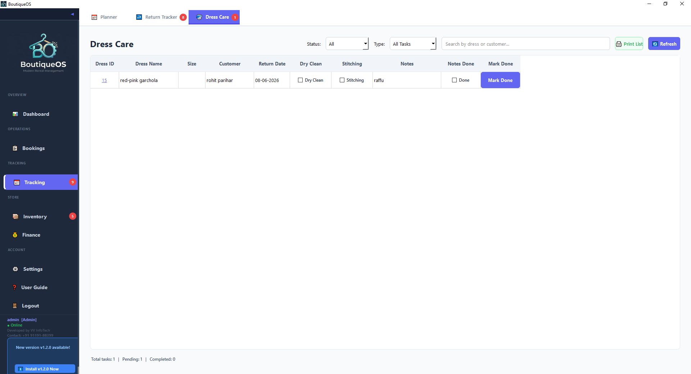Click the Logout door icon
This screenshot has width=691, height=374.
15,306
